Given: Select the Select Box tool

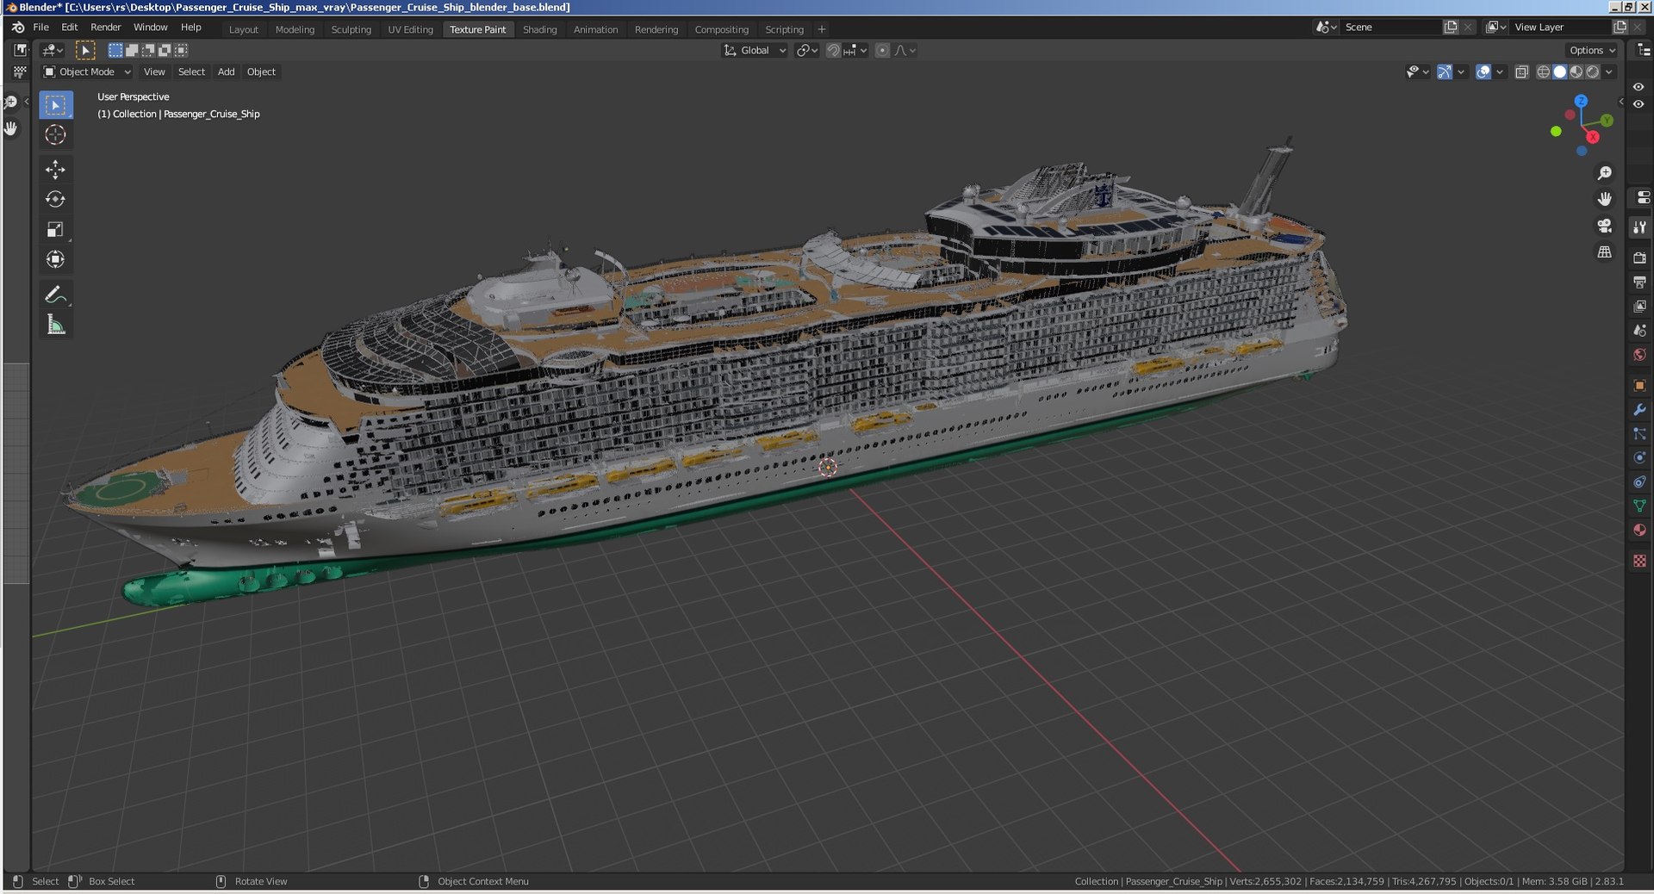Looking at the screenshot, I should tap(55, 105).
